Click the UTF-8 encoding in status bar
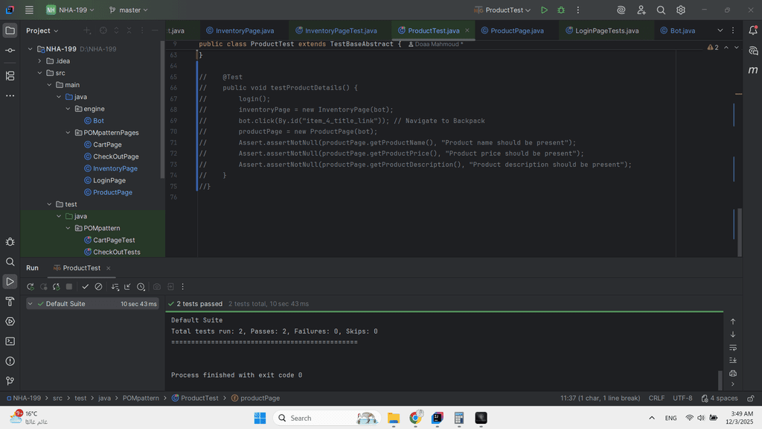 (682, 398)
